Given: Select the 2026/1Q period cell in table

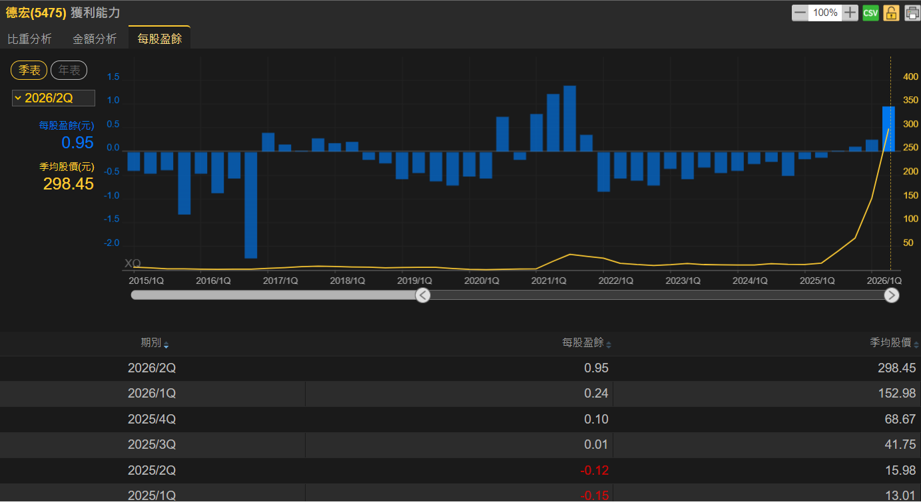Looking at the screenshot, I should coord(152,394).
